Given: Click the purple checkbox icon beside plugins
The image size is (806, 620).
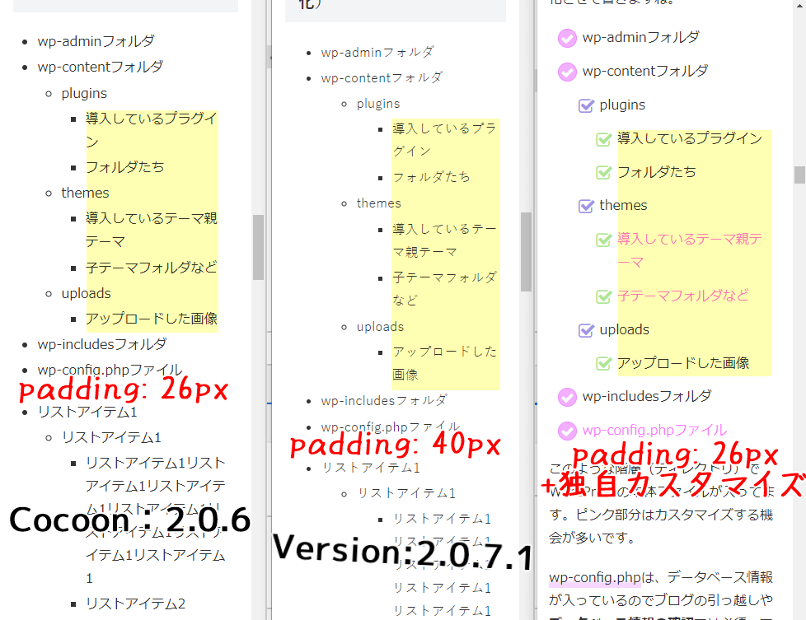Looking at the screenshot, I should (587, 106).
